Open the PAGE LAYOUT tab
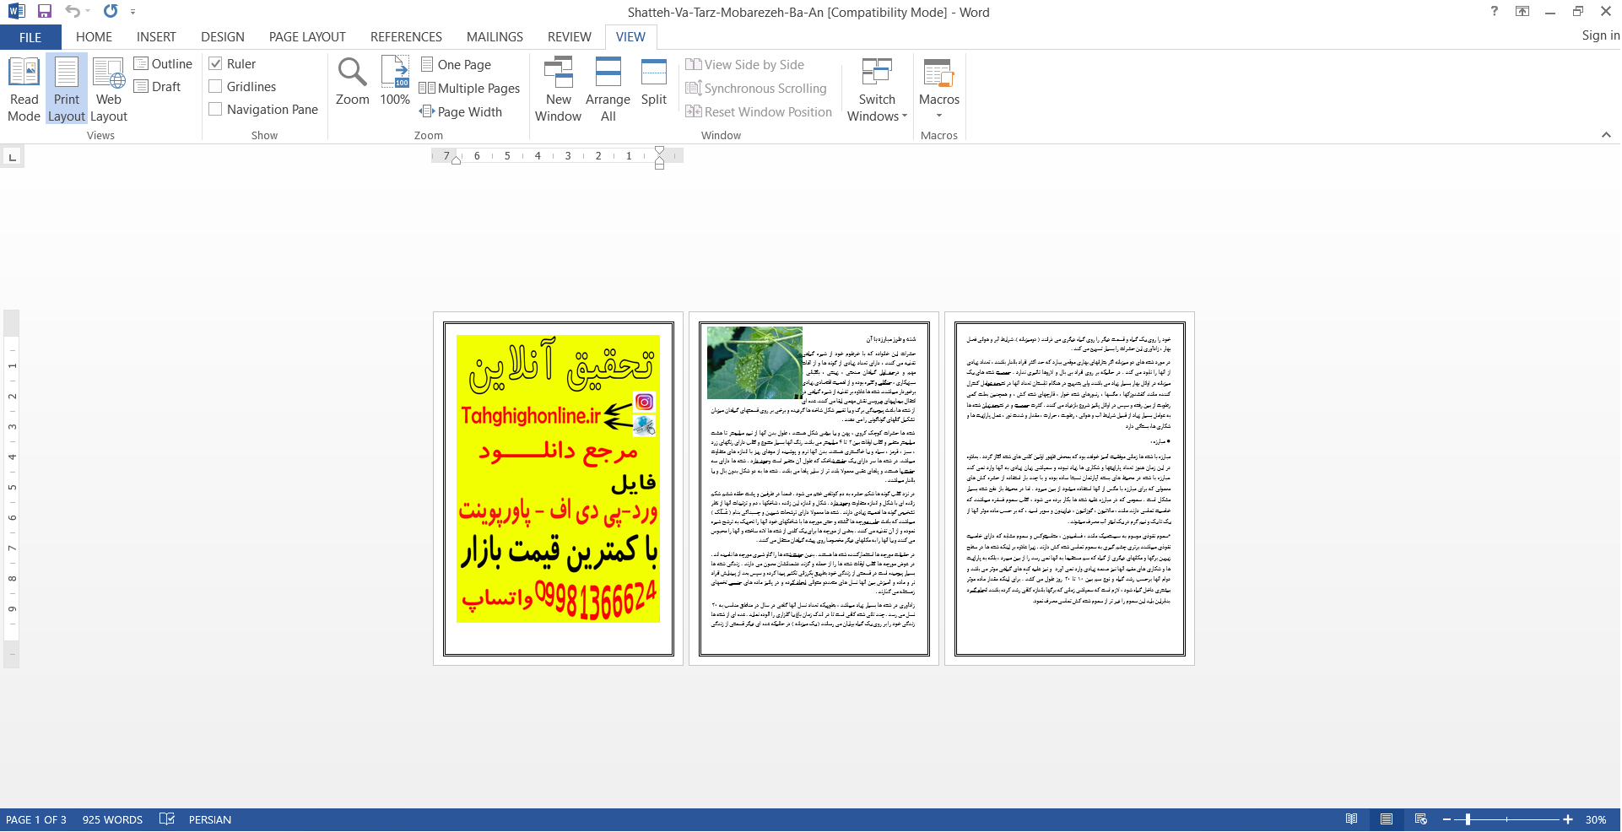Viewport: 1622px width, 832px height. pos(307,37)
